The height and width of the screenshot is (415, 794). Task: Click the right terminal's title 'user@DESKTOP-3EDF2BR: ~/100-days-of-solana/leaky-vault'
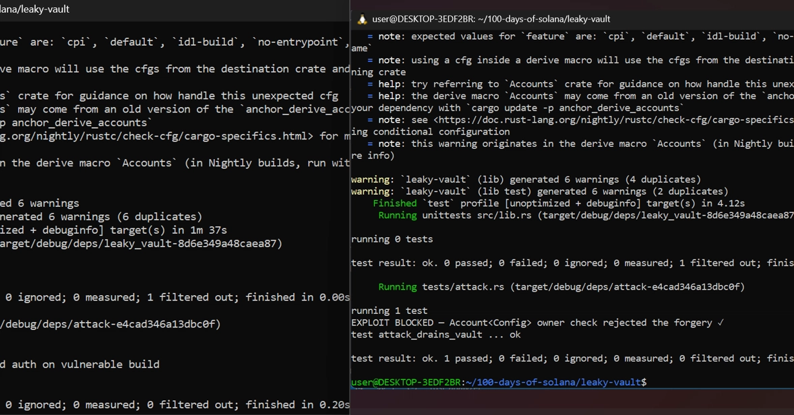click(491, 20)
